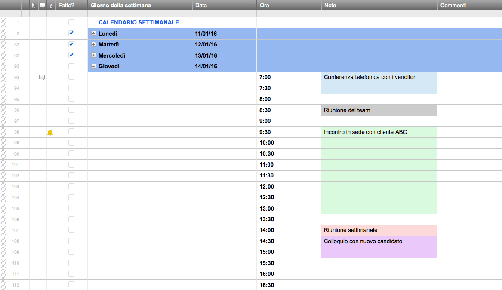Viewport: 502px width, 290px height.
Task: Select row number 98
Action: (x=17, y=132)
